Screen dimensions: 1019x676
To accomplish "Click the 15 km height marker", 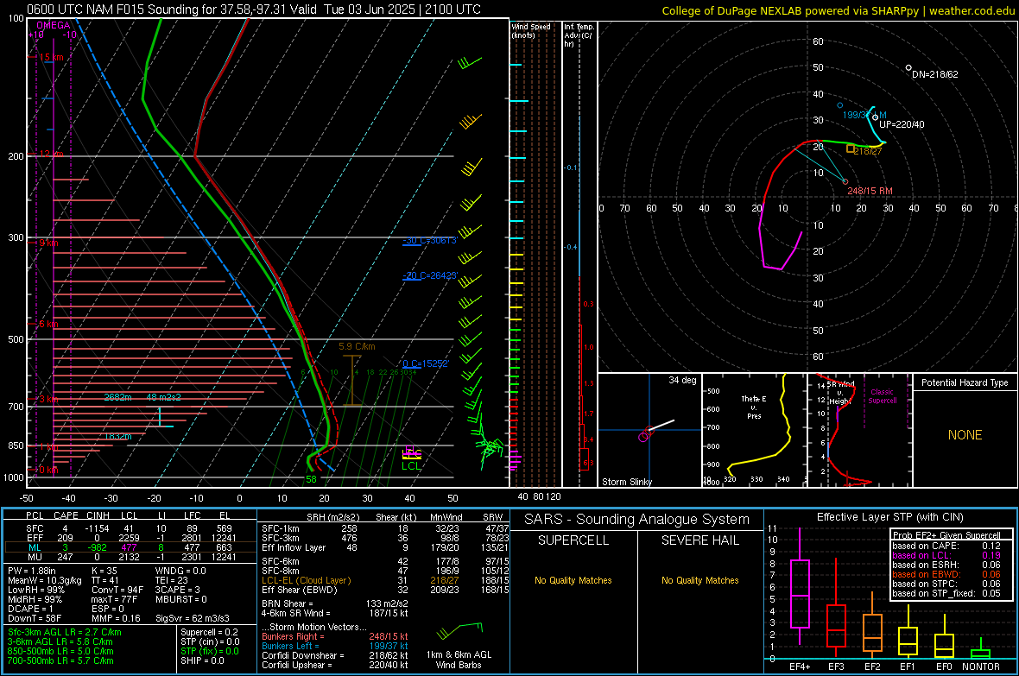I will coord(51,57).
